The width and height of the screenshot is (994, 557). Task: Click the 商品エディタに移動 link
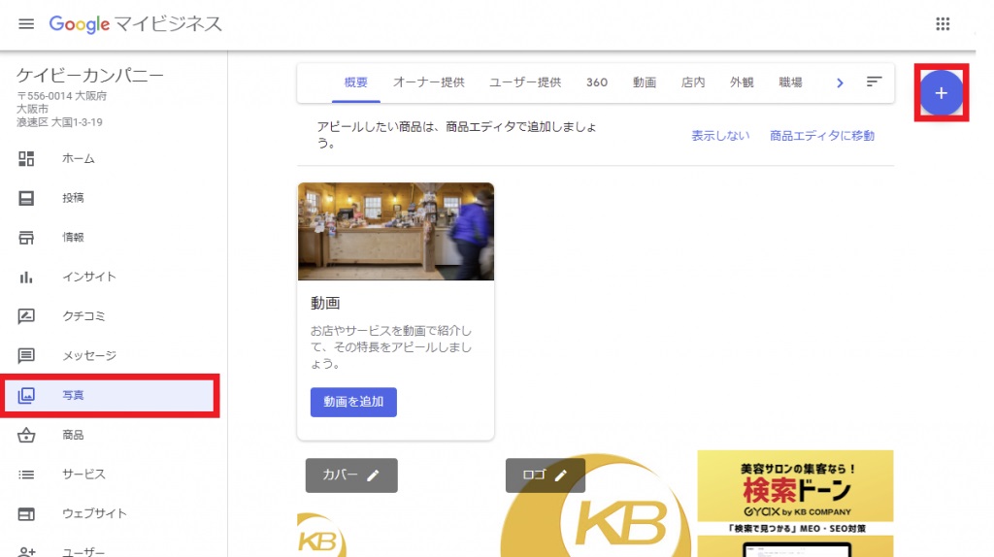pyautogui.click(x=822, y=136)
